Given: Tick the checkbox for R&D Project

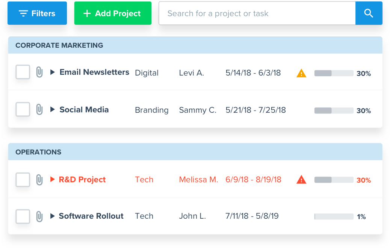Looking at the screenshot, I should click(23, 179).
